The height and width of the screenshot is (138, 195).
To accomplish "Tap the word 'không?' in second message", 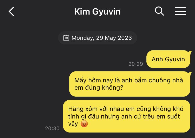I will pos(113,88).
